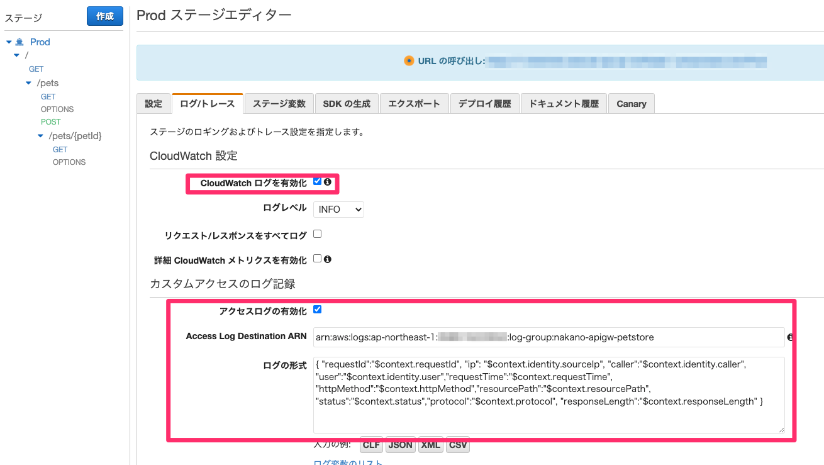Open the ドキュメント履歴 tab
824x465 pixels.
[x=564, y=104]
